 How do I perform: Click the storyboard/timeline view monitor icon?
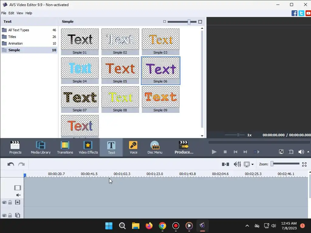click(x=247, y=164)
